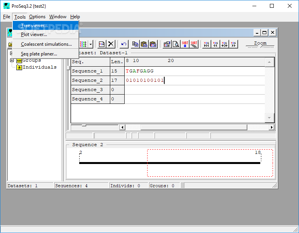Click the find magnifier page icon
Viewport: 299px width, 233px height.
pyautogui.click(x=176, y=44)
